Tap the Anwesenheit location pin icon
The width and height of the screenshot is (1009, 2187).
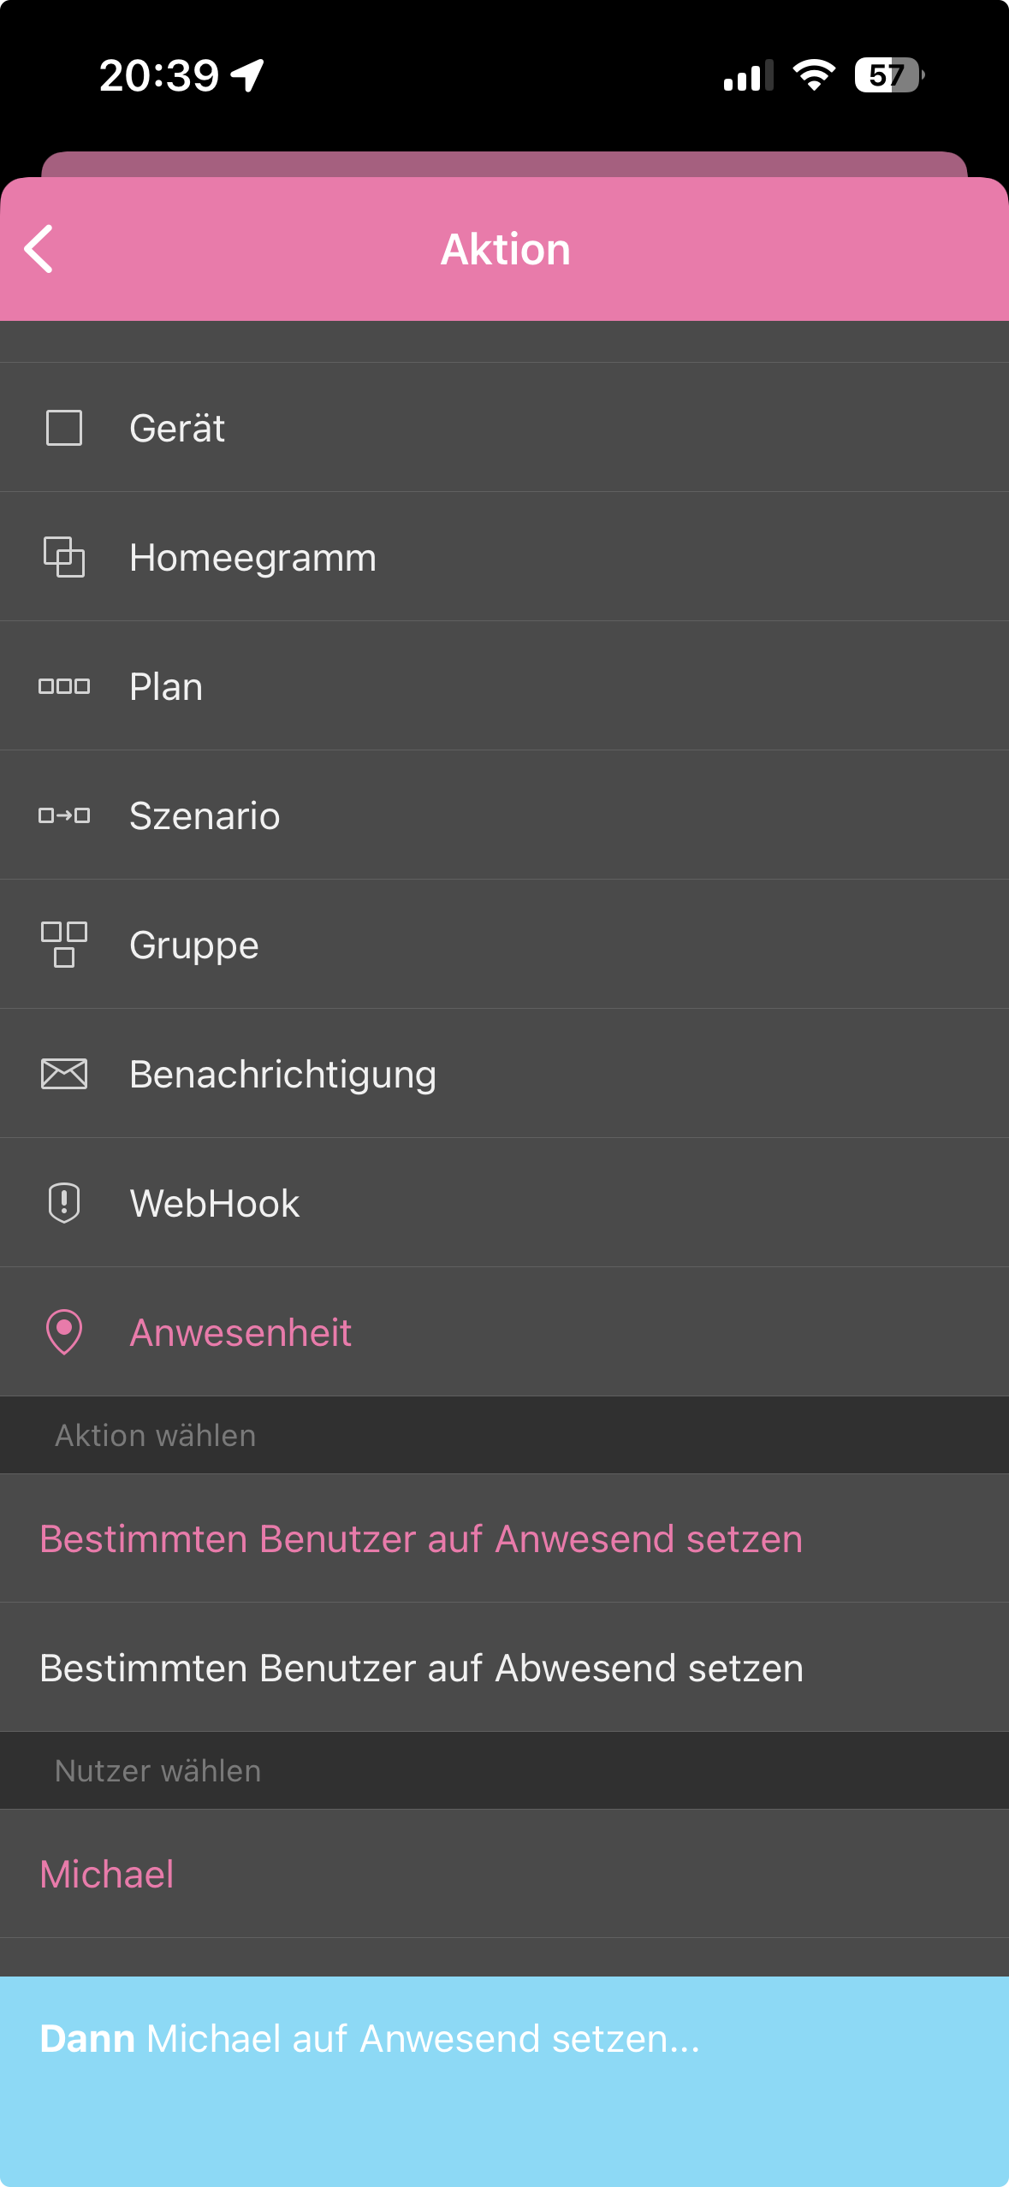click(x=64, y=1332)
